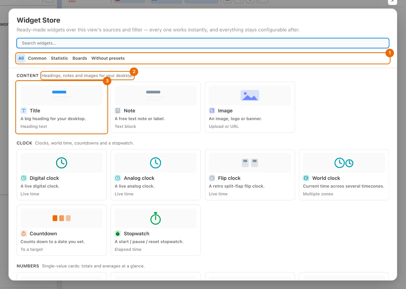Click the World clock title text
The height and width of the screenshot is (289, 406).
[x=326, y=178]
